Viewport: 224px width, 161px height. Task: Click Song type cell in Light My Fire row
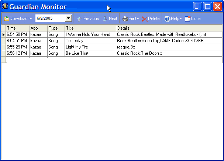(x=56, y=47)
